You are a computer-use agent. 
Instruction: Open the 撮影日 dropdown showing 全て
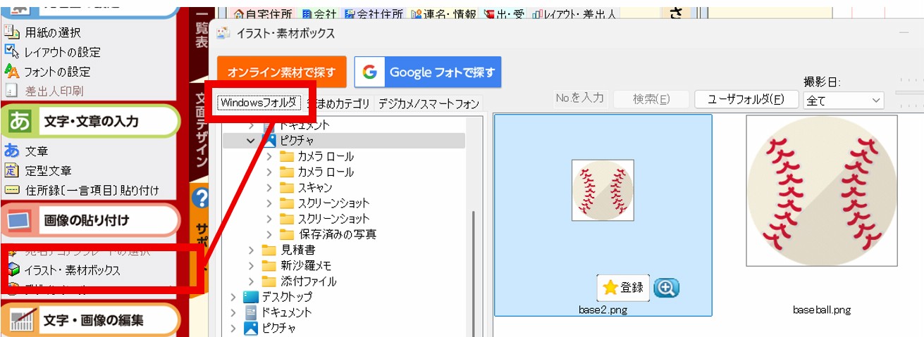click(843, 101)
